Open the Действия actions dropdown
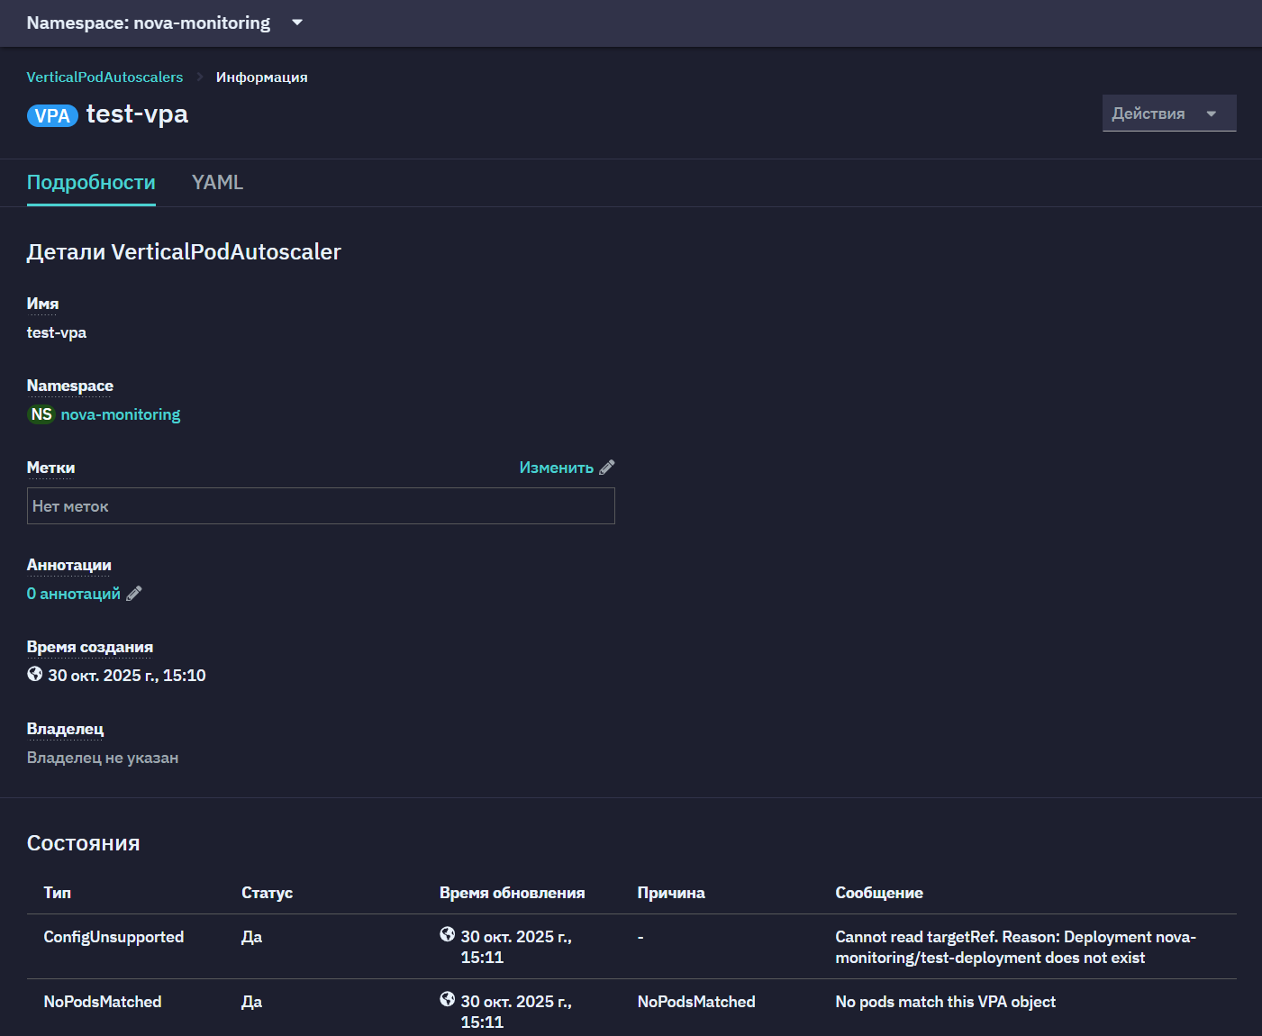The image size is (1262, 1036). tap(1169, 114)
